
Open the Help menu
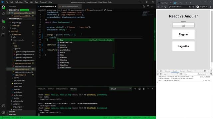50,2
